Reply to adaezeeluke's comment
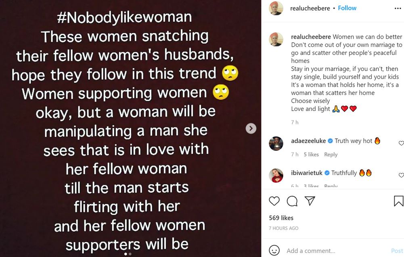404x257 pixels. coord(331,155)
